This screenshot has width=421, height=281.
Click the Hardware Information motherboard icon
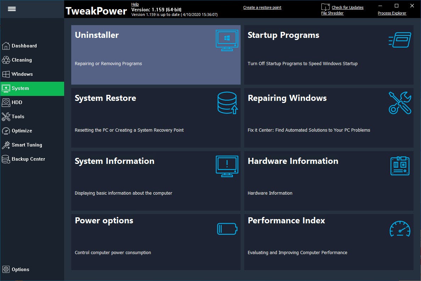pos(400,166)
